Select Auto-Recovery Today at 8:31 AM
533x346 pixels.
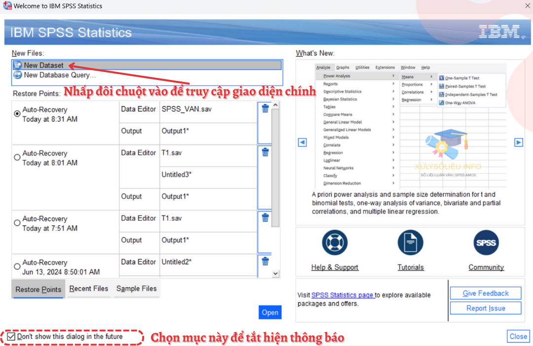[x=17, y=114]
